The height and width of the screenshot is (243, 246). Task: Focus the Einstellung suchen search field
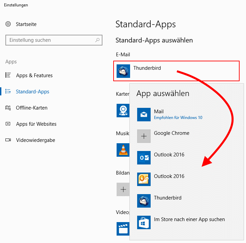click(54, 40)
